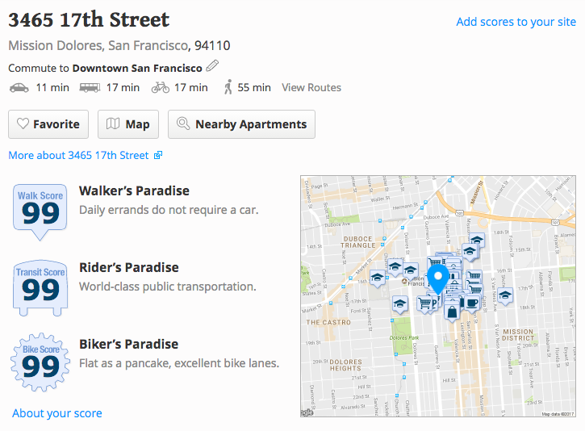Viewport: 585px width, 431px height.
Task: Click the Transit Score 99 badge
Action: pos(40,288)
